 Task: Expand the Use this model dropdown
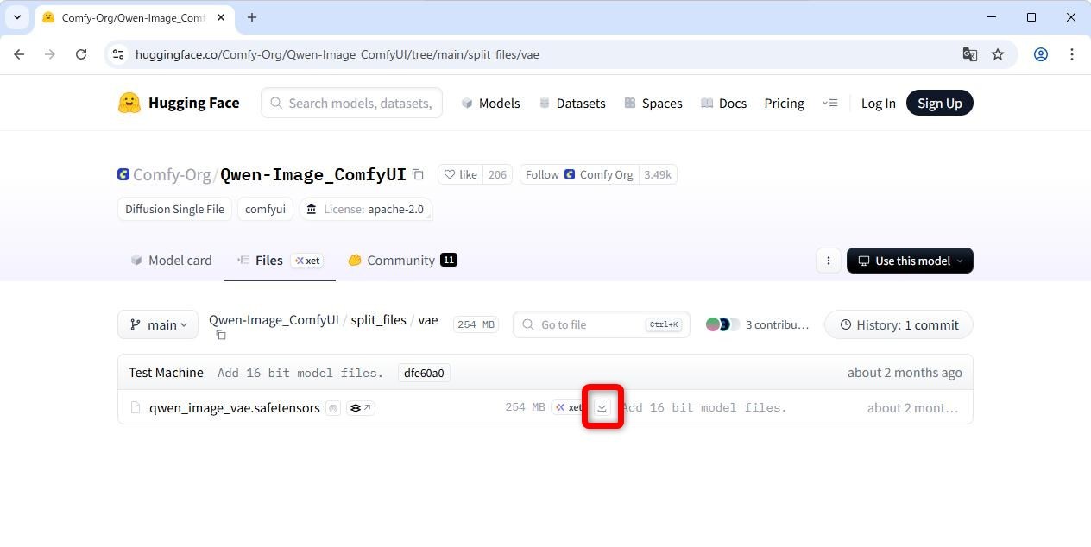tap(910, 261)
